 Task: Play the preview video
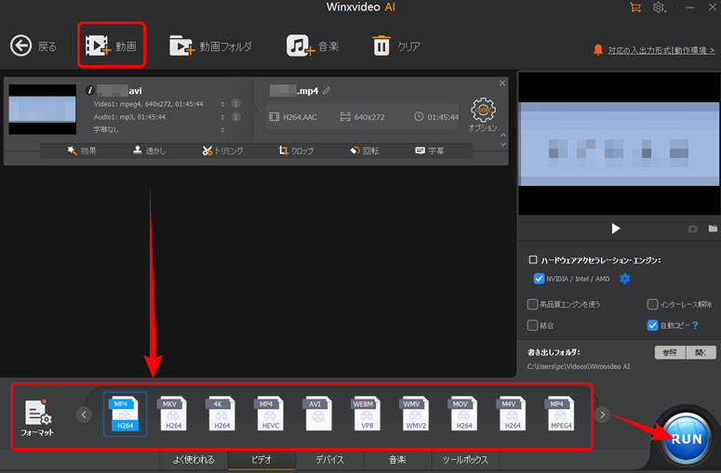616,229
